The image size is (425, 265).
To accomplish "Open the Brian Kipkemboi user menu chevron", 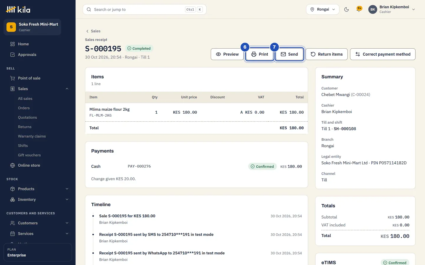I will click(x=413, y=9).
